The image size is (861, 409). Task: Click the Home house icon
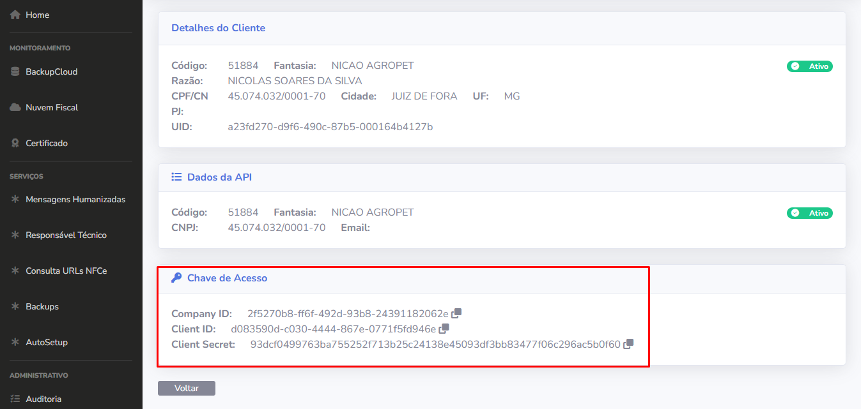point(15,15)
